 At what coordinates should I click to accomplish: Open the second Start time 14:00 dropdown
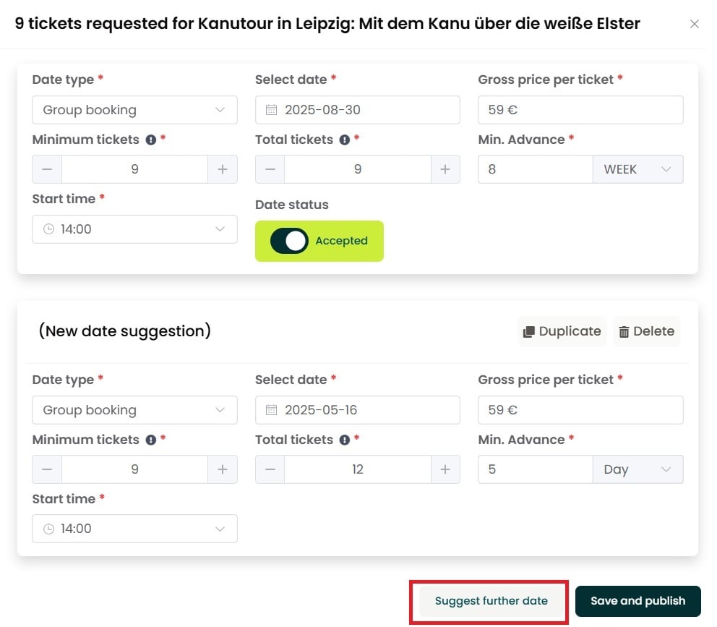coord(135,529)
